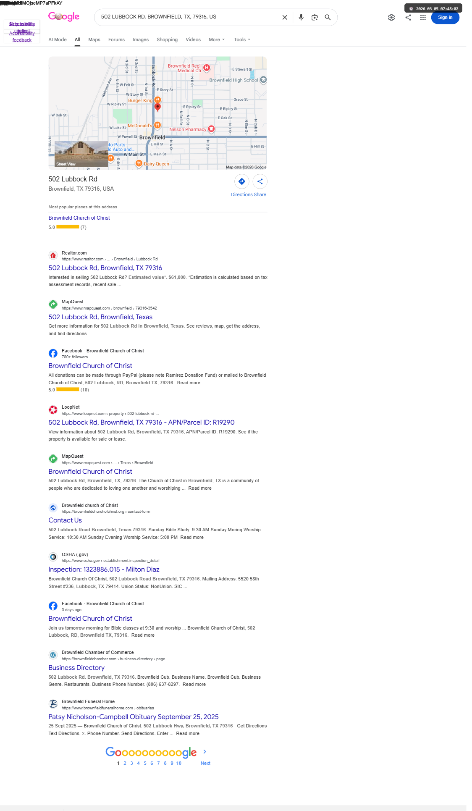
Task: Open the Contact Us result link
Action: click(65, 520)
